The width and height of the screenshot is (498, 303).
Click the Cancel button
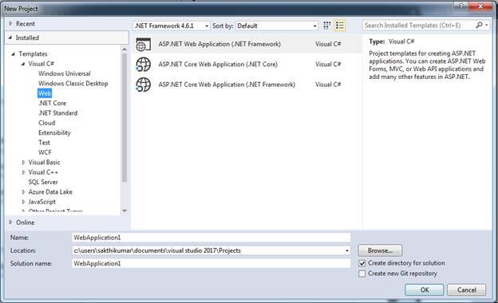pos(467,289)
